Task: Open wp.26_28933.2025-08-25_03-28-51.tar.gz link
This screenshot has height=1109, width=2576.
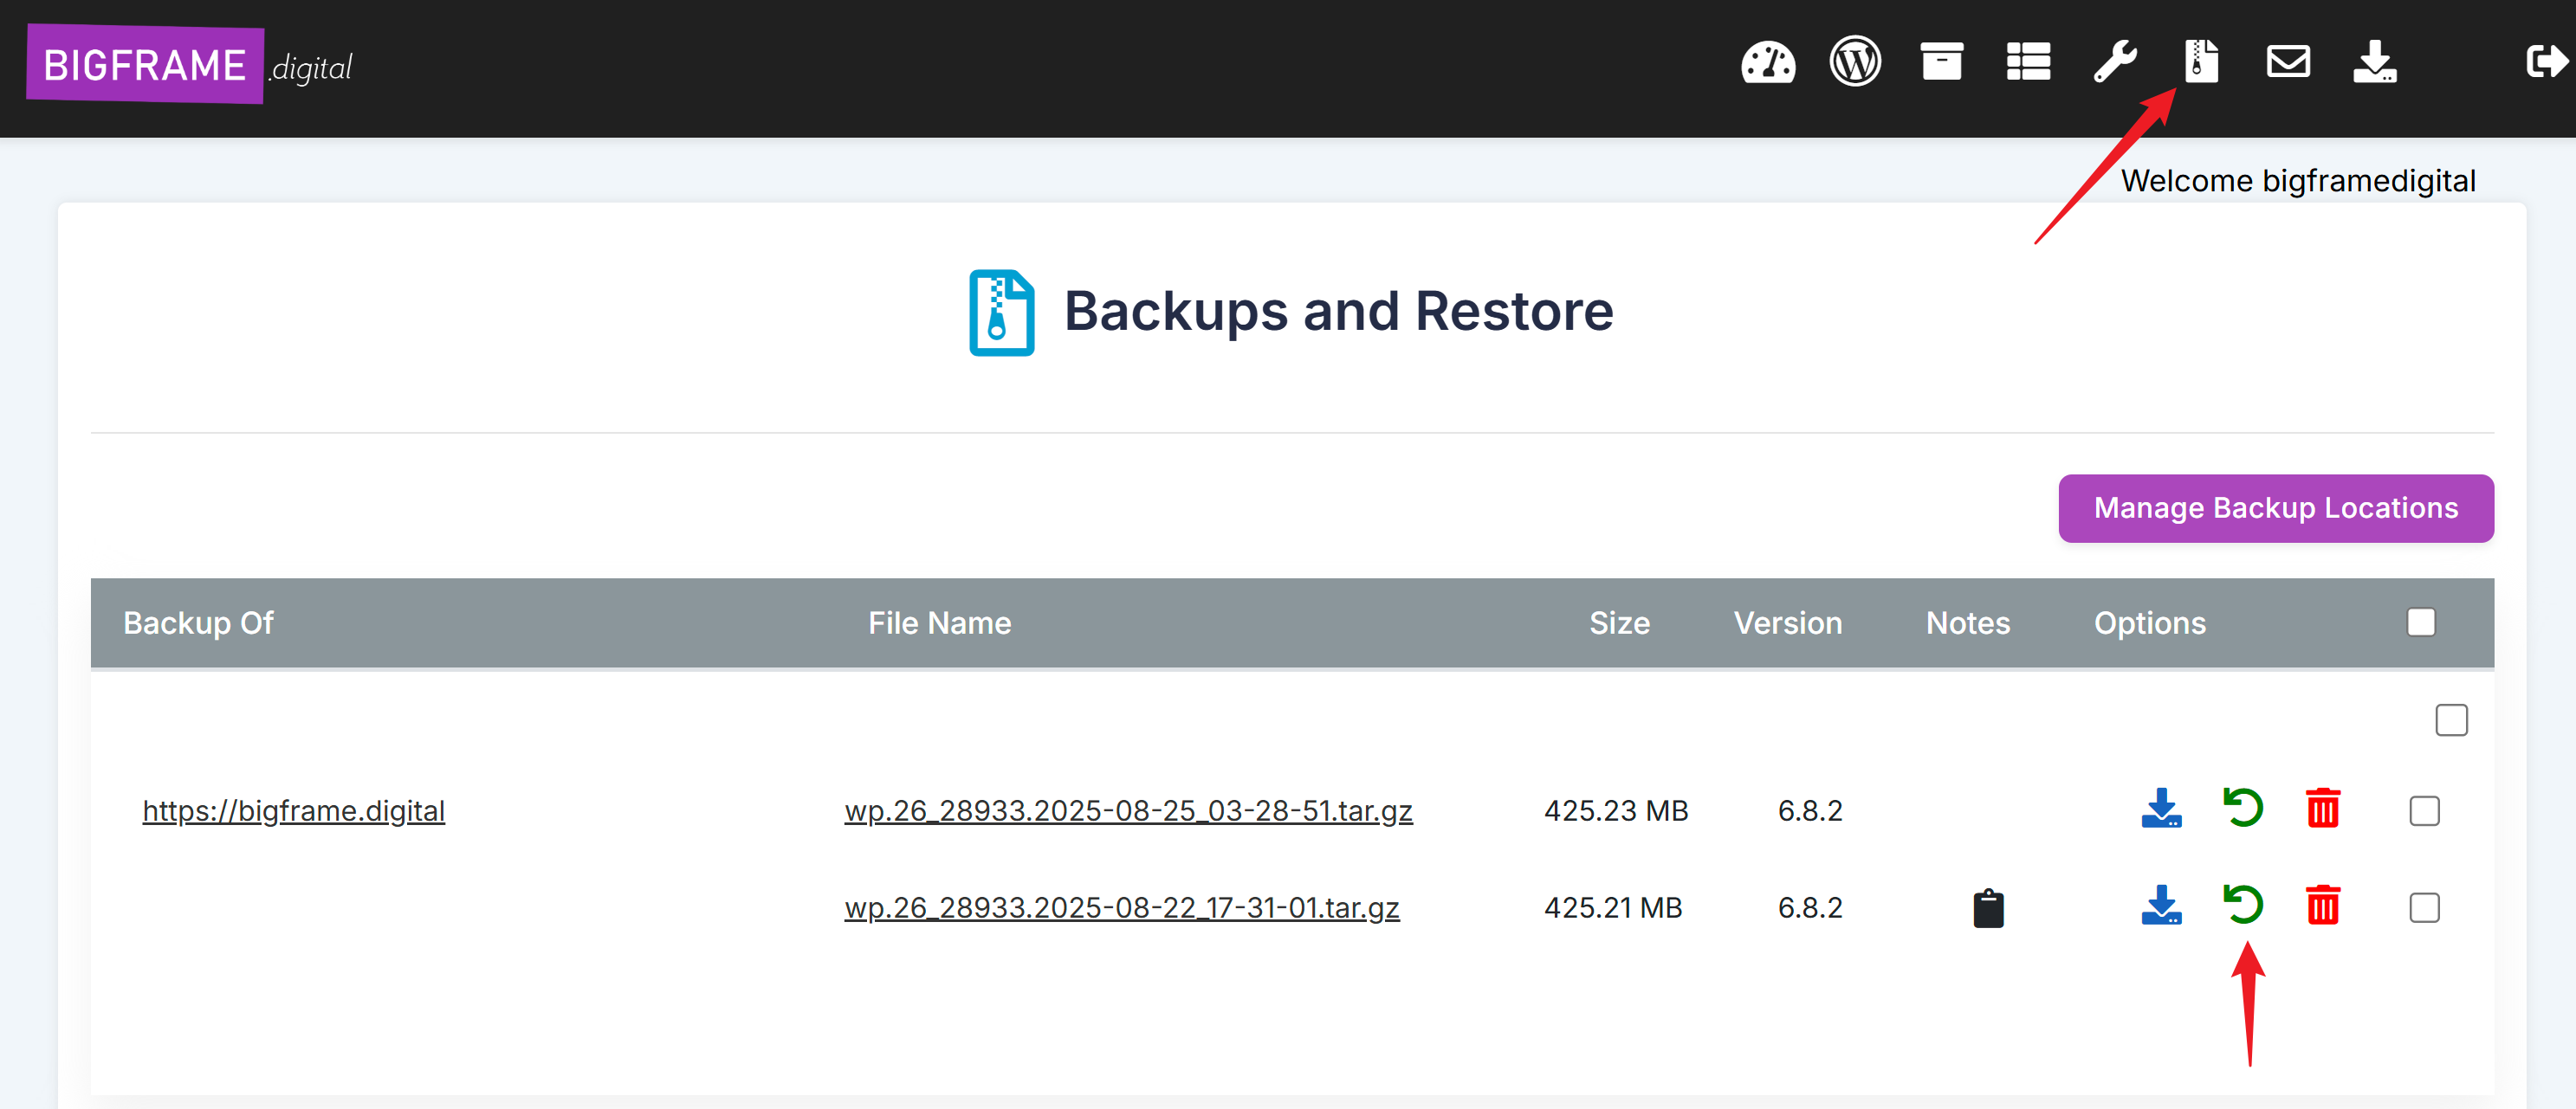Action: [x=1128, y=810]
